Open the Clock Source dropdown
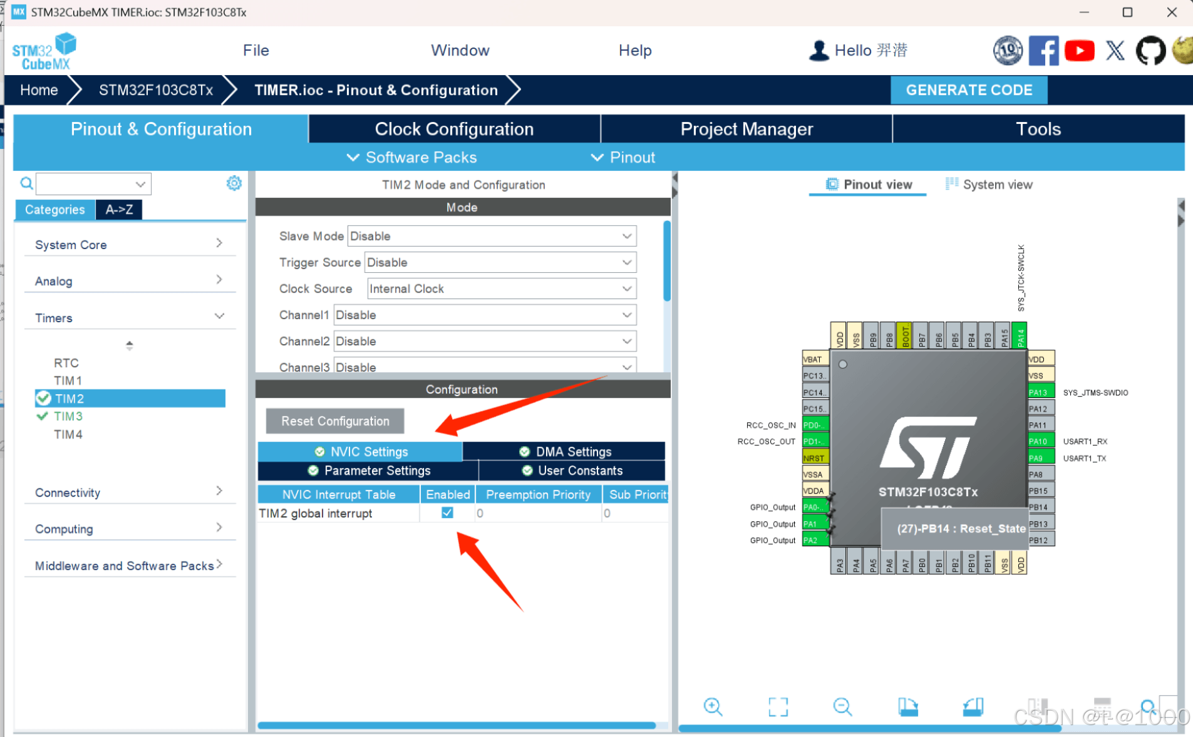 tap(502, 288)
